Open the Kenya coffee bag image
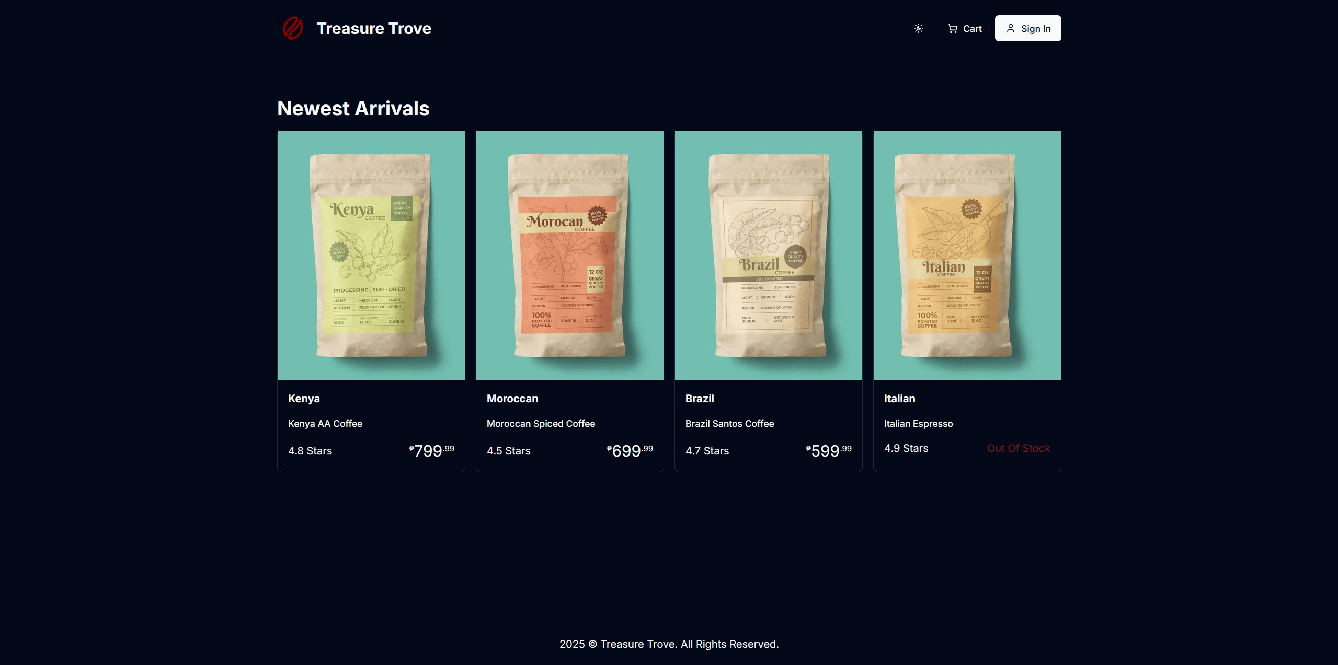The height and width of the screenshot is (665, 1338). (x=371, y=255)
